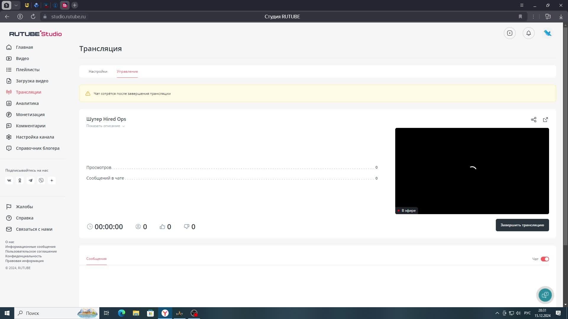Viewport: 568px width, 319px height.
Task: Go to Монетизация sidebar section
Action: tap(30, 115)
